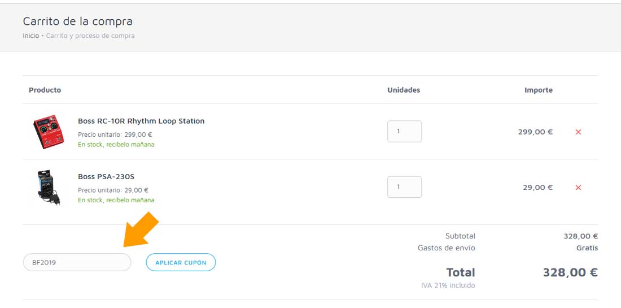Screen dimensions: 621x308
Task: Click the Importe column header
Action: point(538,90)
